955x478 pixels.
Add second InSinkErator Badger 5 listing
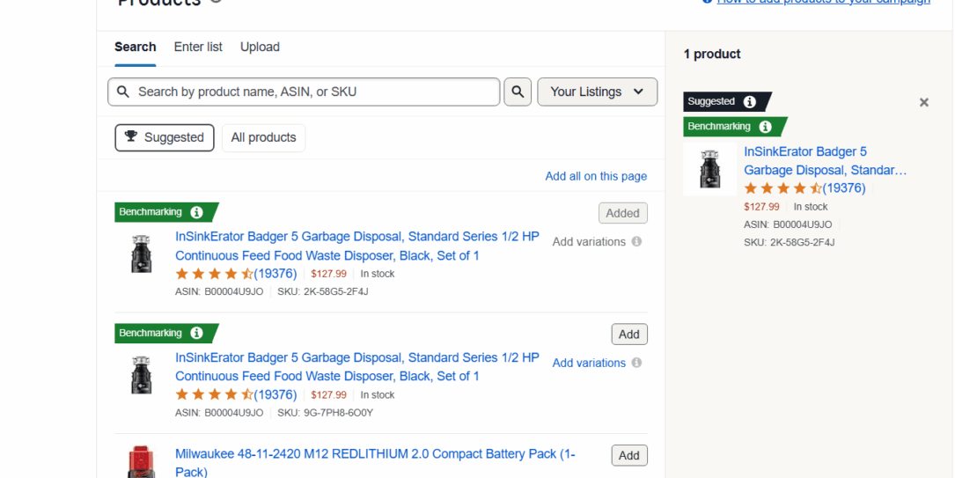pyautogui.click(x=628, y=335)
